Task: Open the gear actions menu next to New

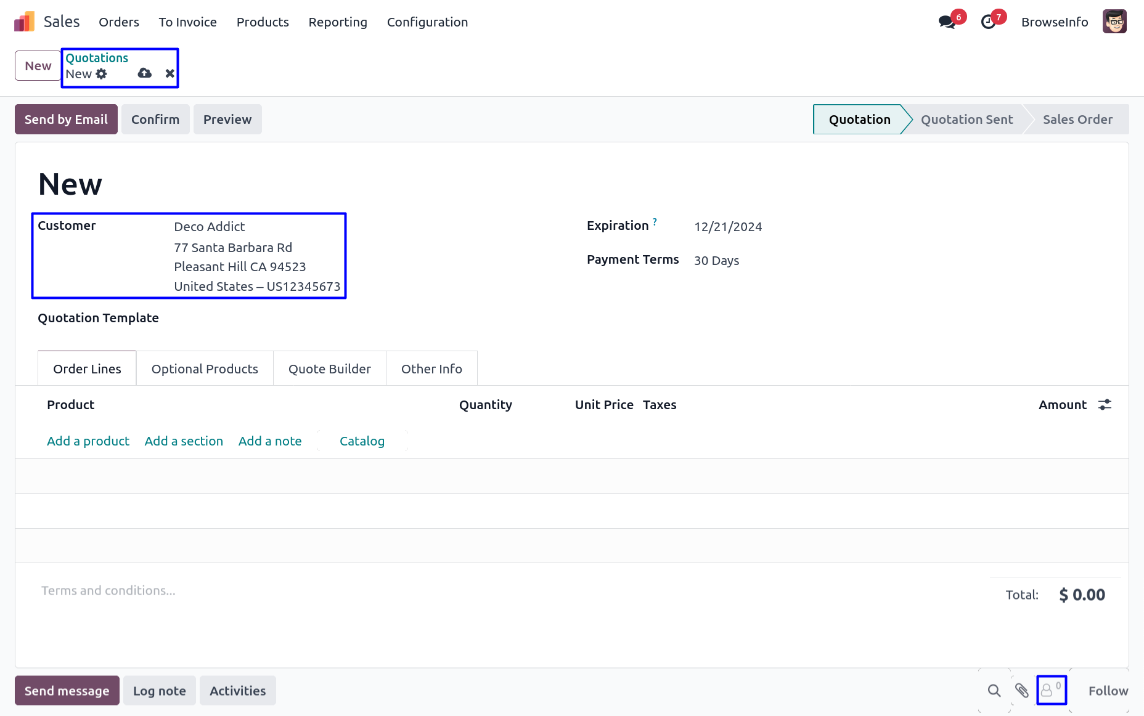Action: [101, 74]
